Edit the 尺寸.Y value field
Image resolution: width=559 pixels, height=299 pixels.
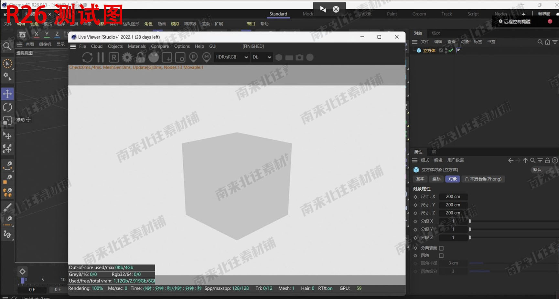[453, 205]
